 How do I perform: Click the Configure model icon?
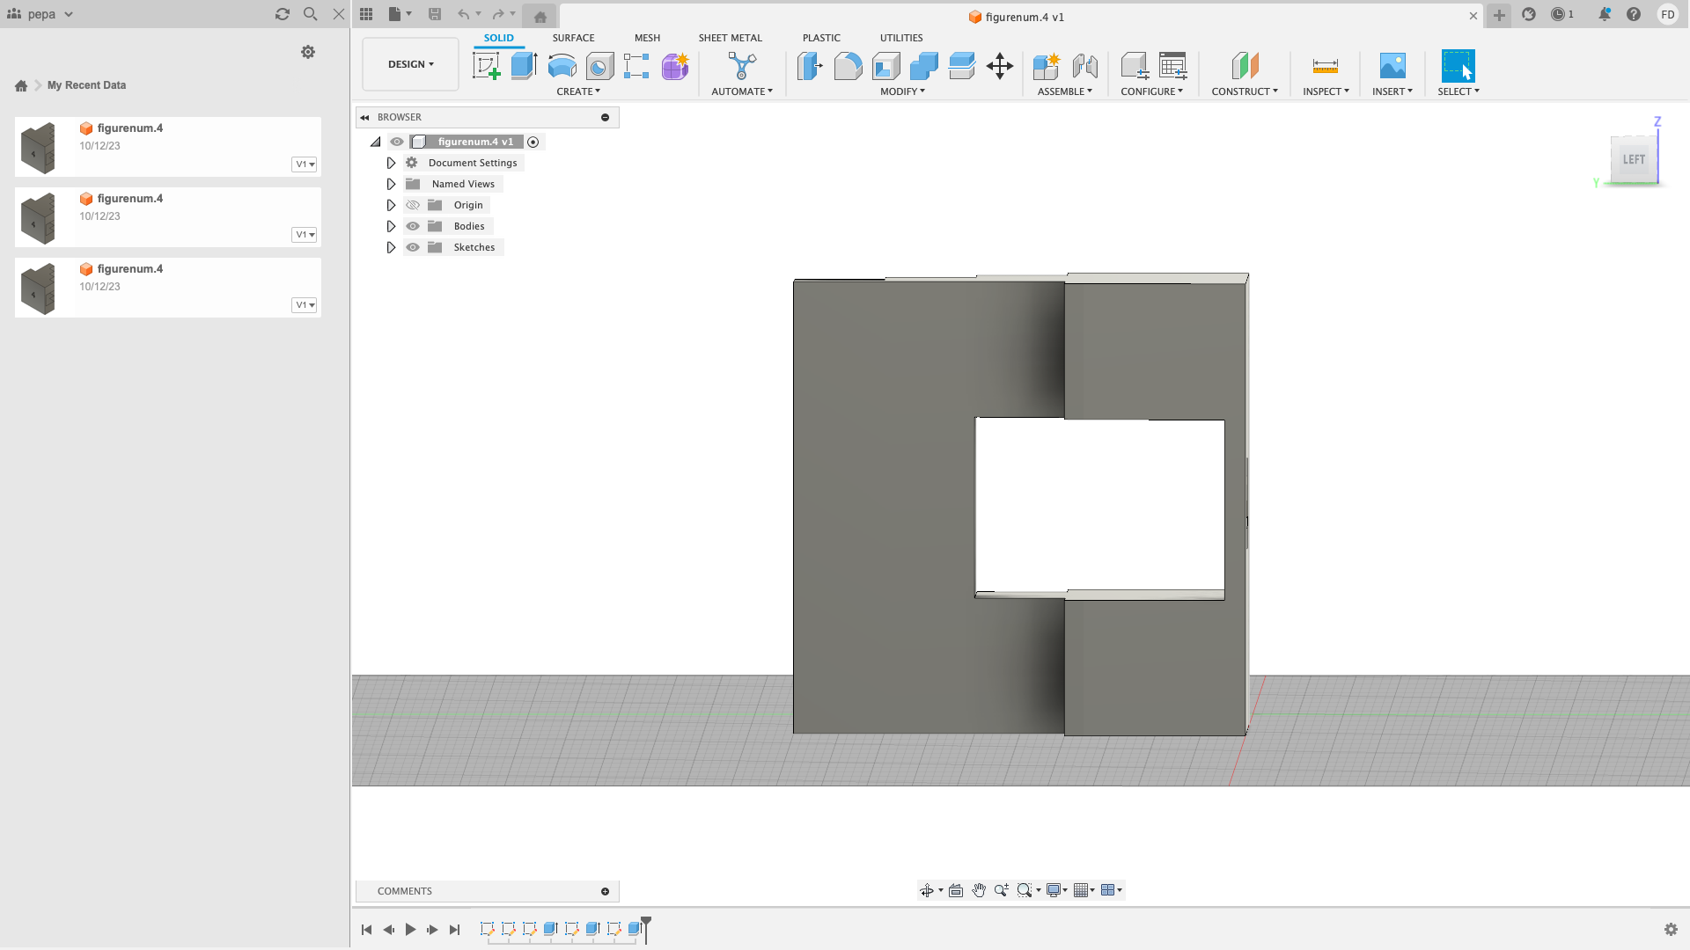[x=1134, y=66]
